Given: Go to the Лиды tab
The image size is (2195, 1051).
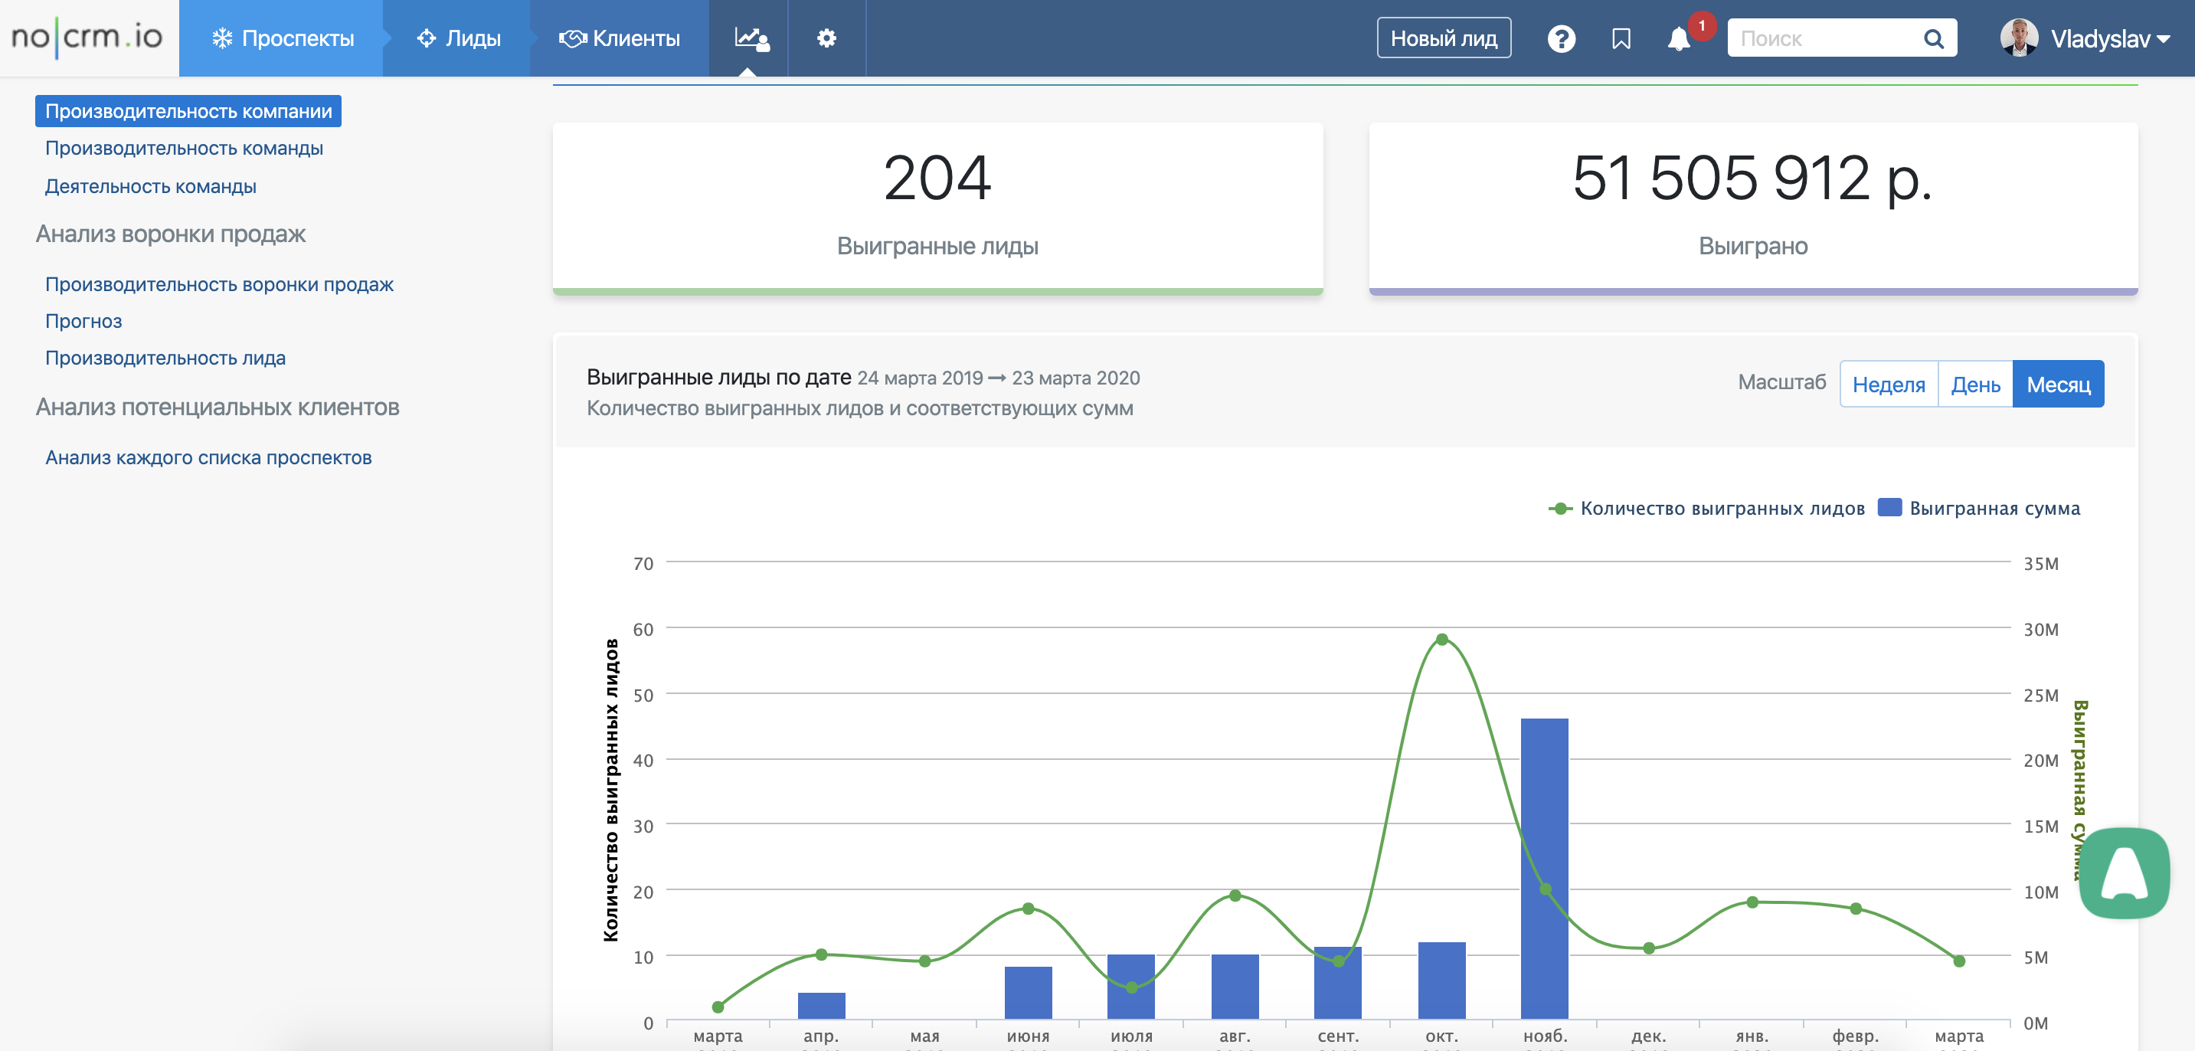Looking at the screenshot, I should [459, 38].
